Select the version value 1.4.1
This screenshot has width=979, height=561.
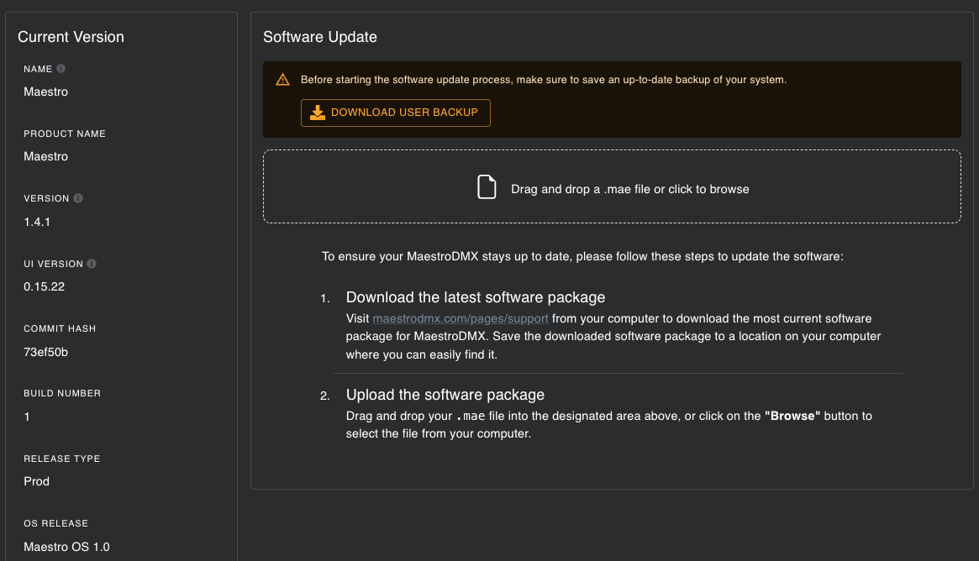click(x=37, y=222)
